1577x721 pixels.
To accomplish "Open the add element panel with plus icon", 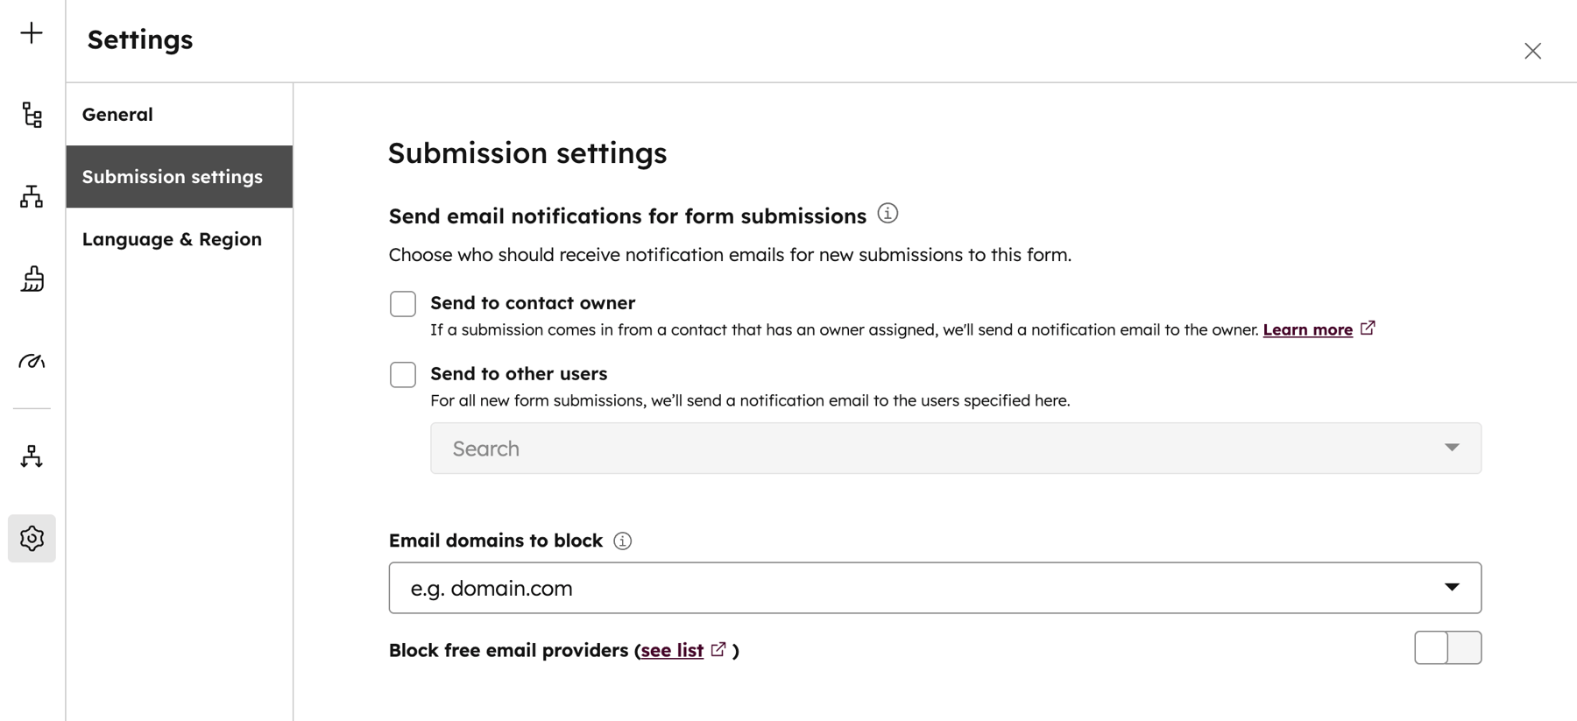I will pos(32,32).
